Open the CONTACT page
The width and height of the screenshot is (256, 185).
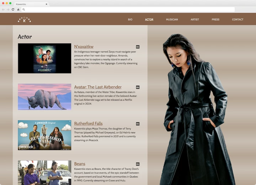point(238,20)
